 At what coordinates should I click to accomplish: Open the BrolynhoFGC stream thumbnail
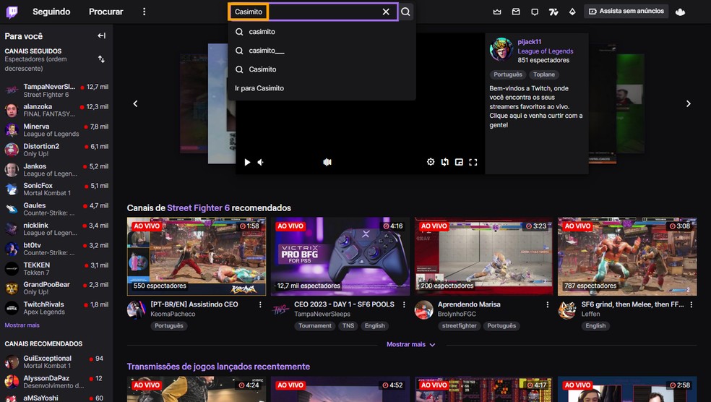coord(484,257)
